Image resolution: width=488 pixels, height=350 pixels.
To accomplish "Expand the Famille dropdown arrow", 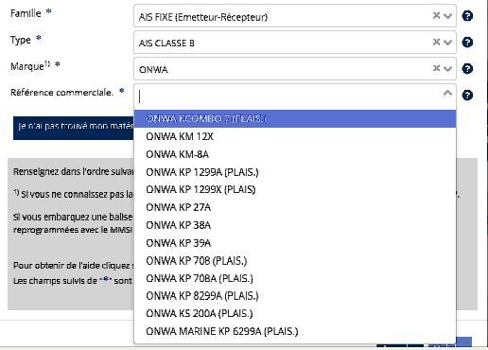I will click(448, 16).
